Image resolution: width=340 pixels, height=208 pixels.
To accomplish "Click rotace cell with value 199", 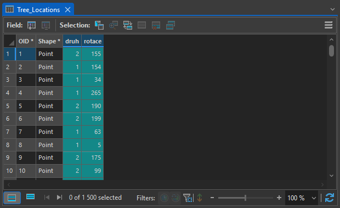I will pos(93,119).
